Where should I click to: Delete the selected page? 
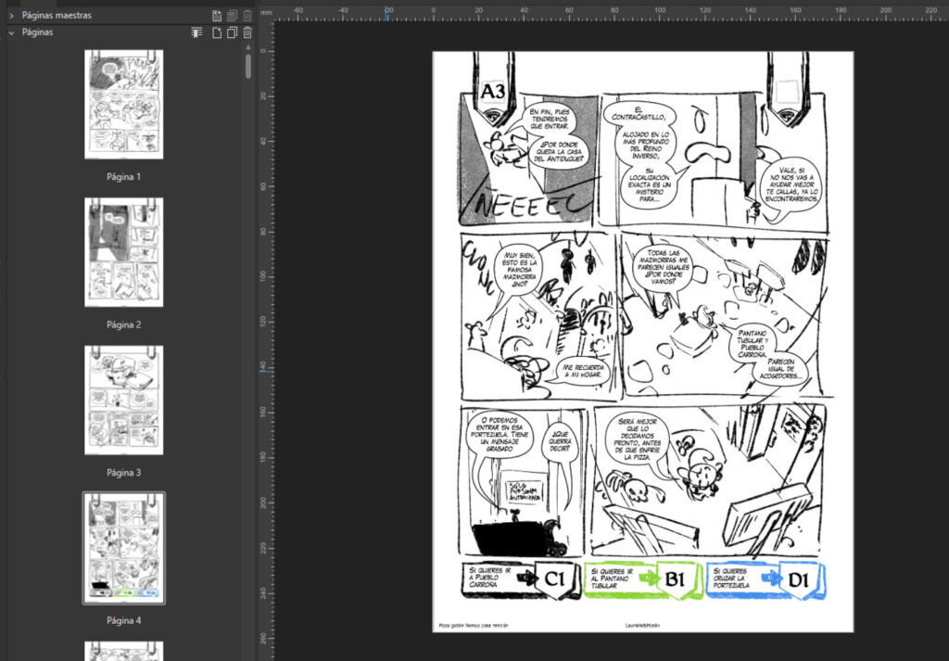pos(247,32)
